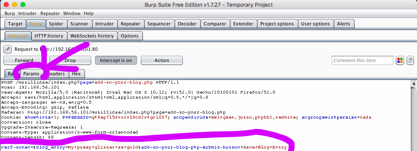The width and height of the screenshot is (417, 151).
Task: Click the User-Agent header line
Action: [138, 92]
